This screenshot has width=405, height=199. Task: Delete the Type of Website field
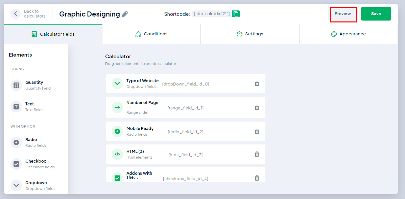257,84
